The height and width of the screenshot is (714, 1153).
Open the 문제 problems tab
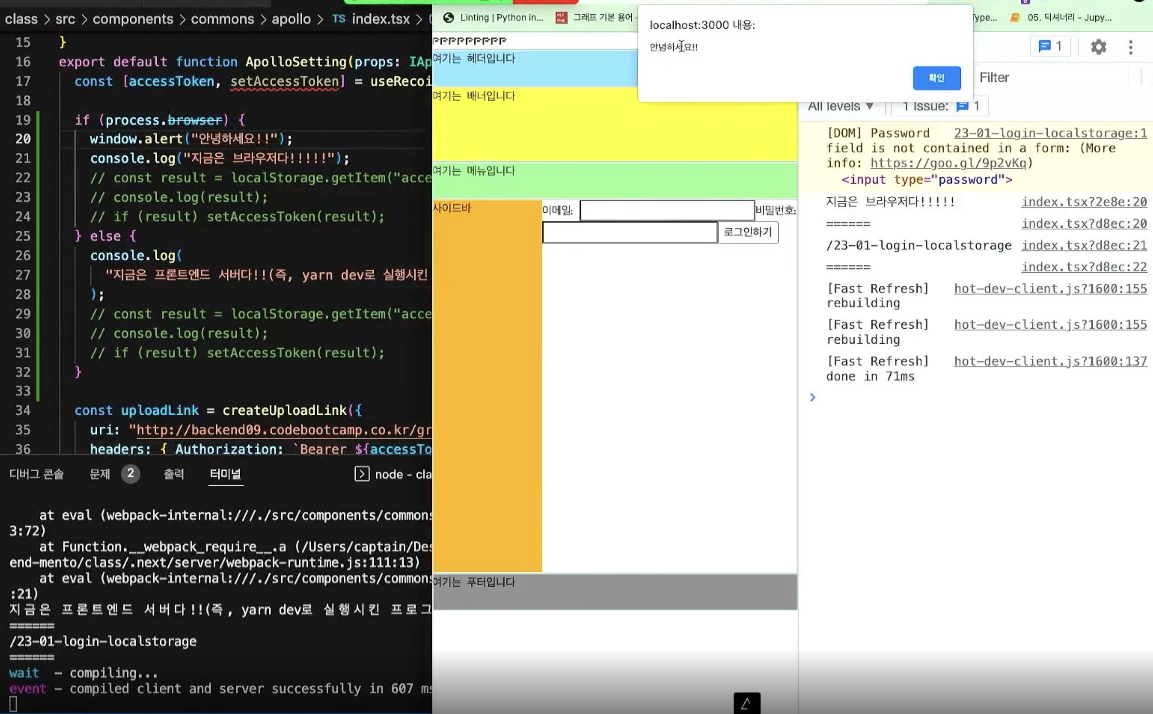click(100, 474)
